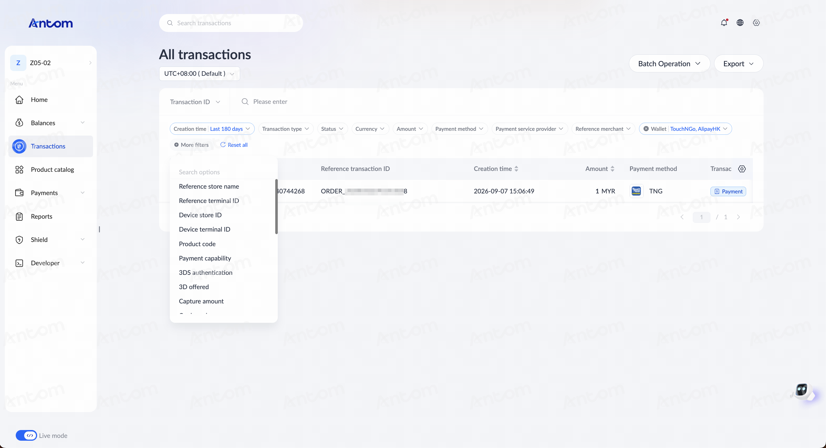This screenshot has width=826, height=448.
Task: Sort by Creation time column arrows
Action: click(516, 169)
